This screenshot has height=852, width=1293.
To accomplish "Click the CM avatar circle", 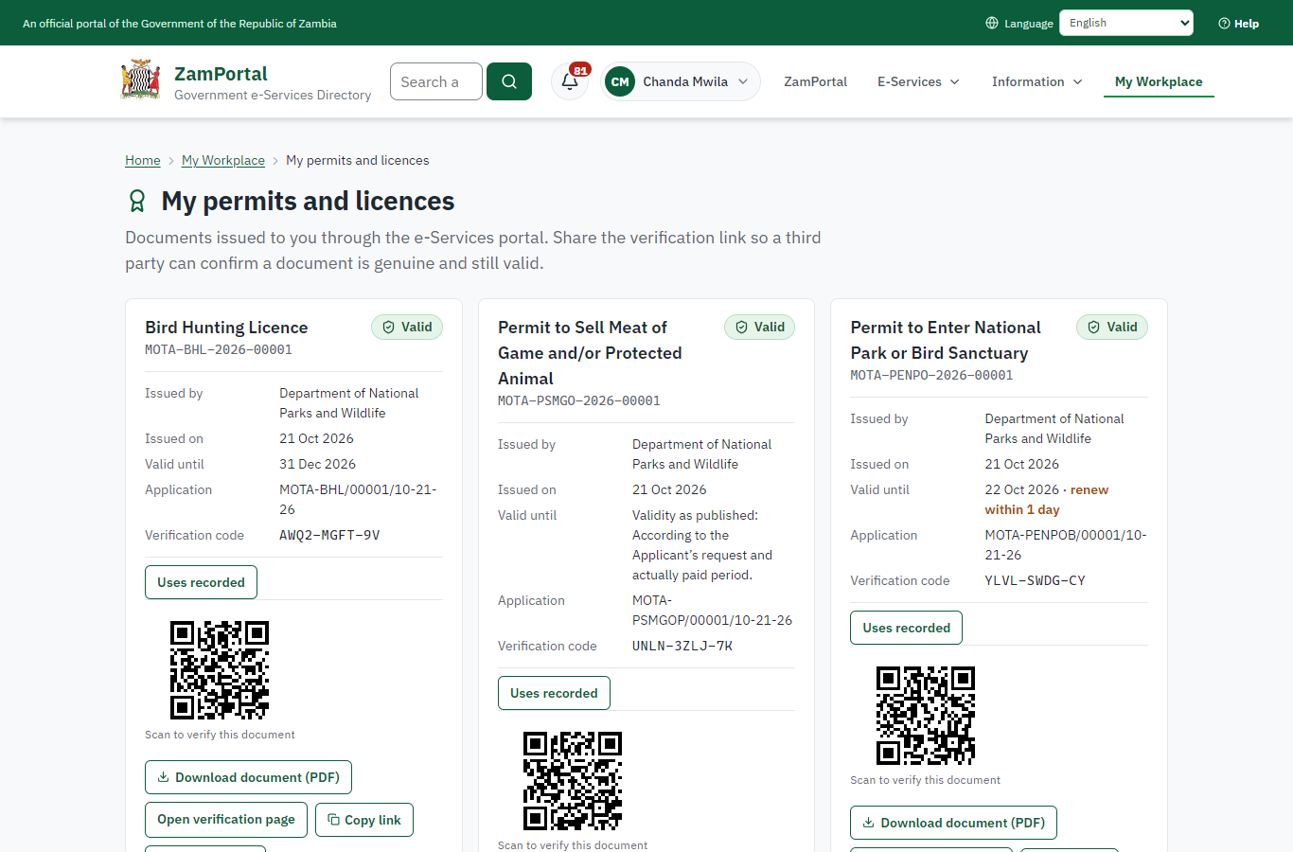I will point(620,81).
